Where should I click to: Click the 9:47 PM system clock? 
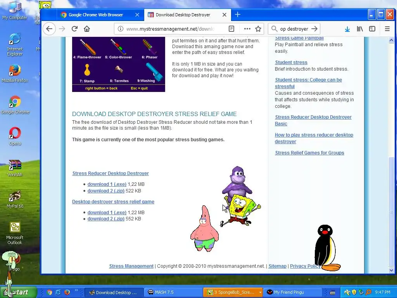tap(383, 293)
